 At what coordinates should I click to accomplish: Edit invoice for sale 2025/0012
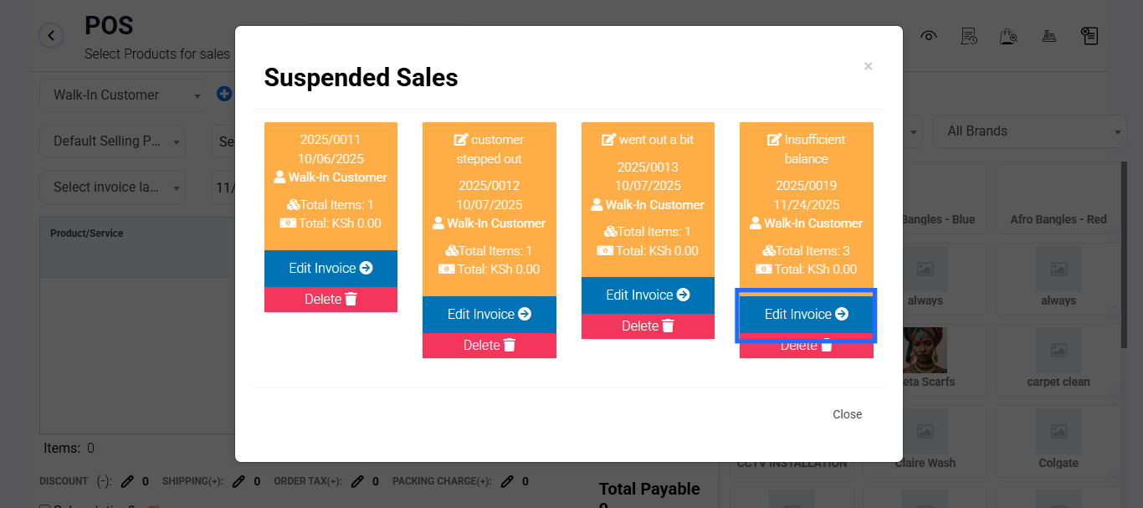[x=489, y=315]
